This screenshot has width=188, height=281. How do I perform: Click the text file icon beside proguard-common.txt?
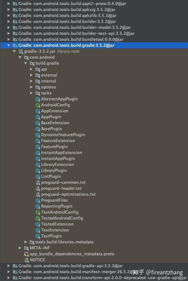click(38, 183)
